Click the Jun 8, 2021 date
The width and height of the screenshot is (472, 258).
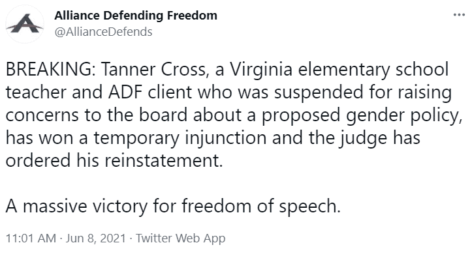pyautogui.click(x=95, y=238)
